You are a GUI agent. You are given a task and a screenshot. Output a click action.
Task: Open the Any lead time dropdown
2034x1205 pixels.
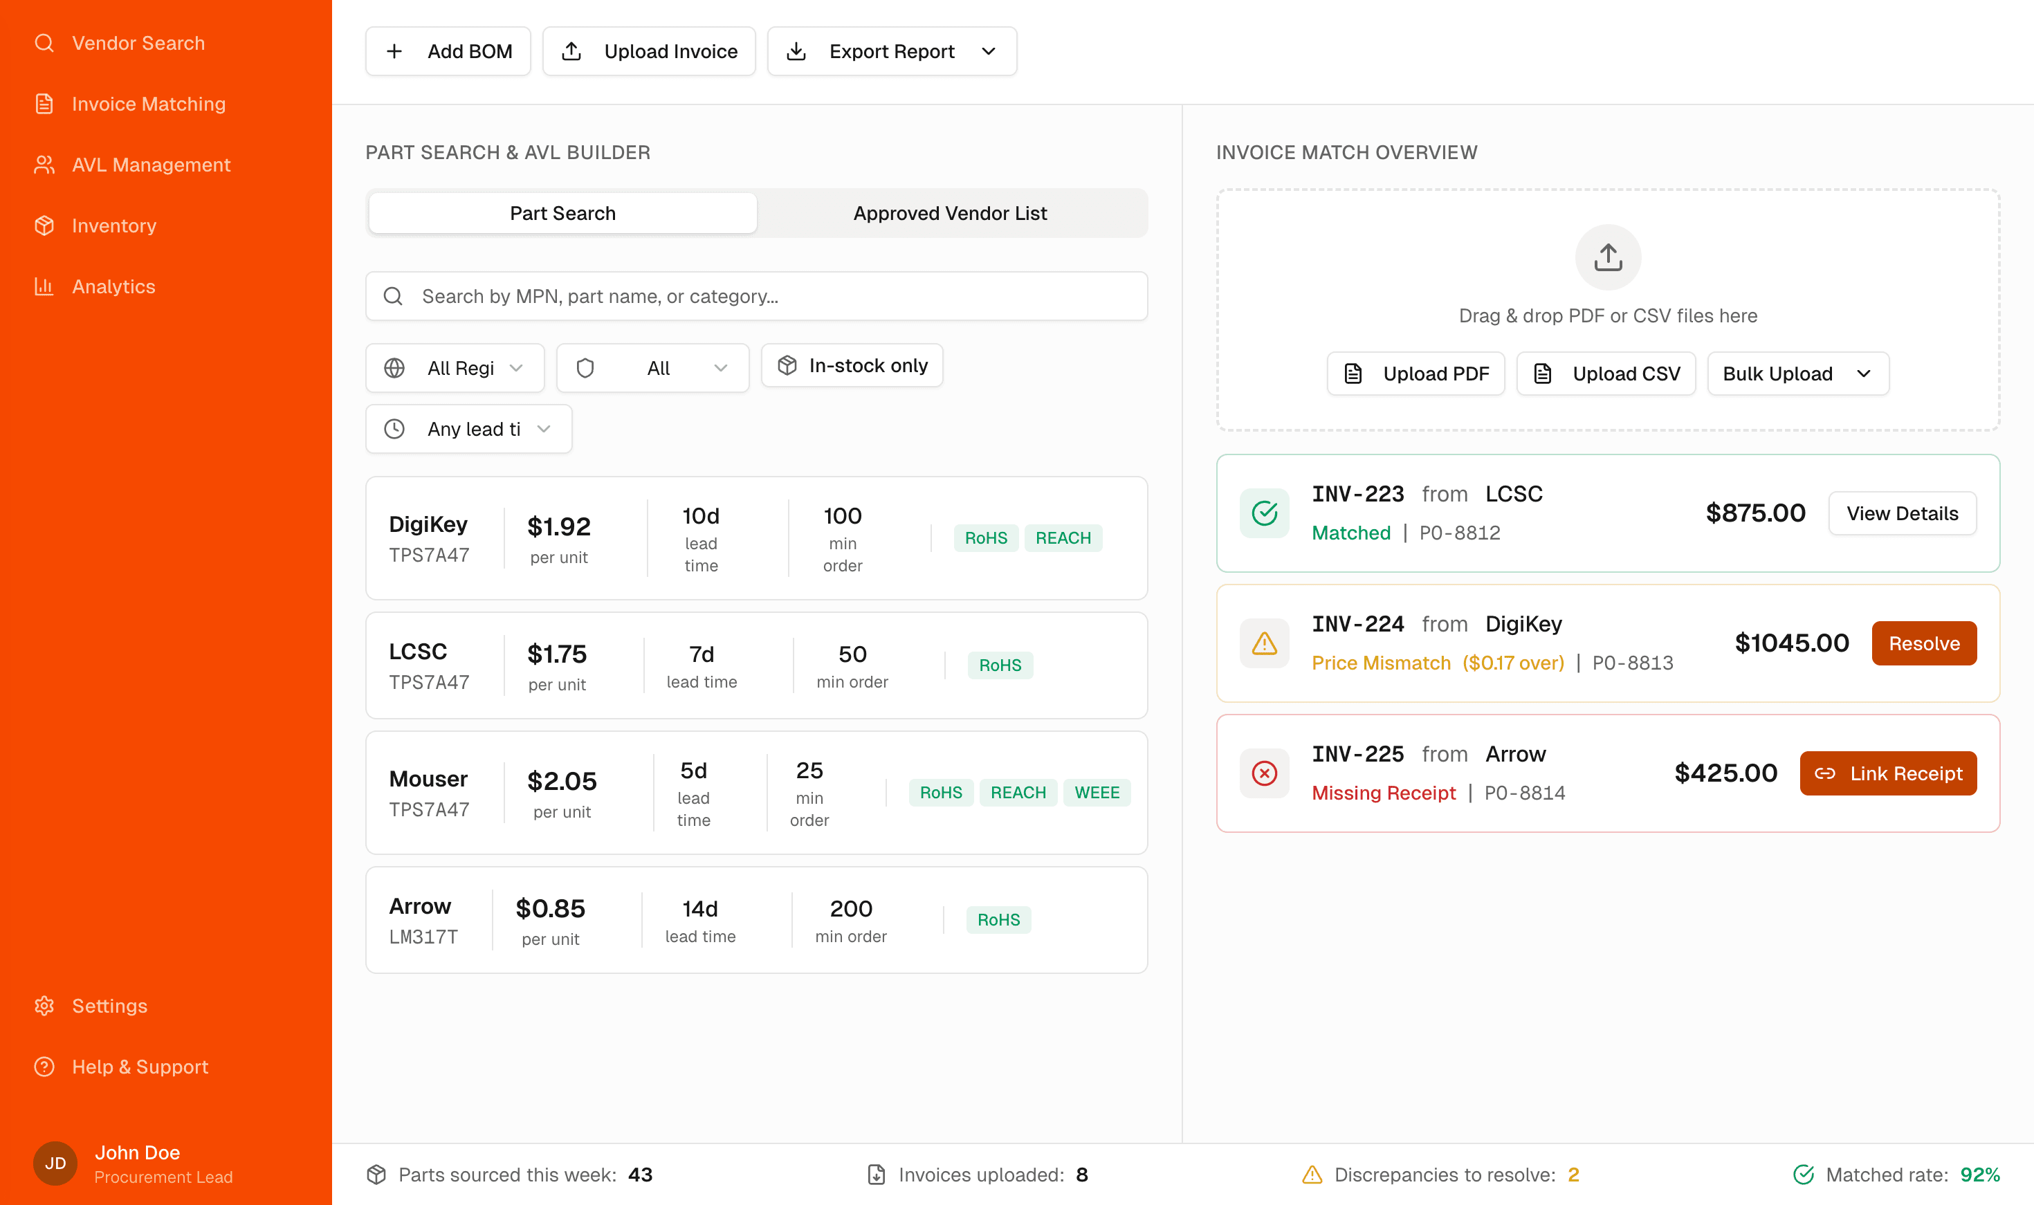tap(468, 429)
